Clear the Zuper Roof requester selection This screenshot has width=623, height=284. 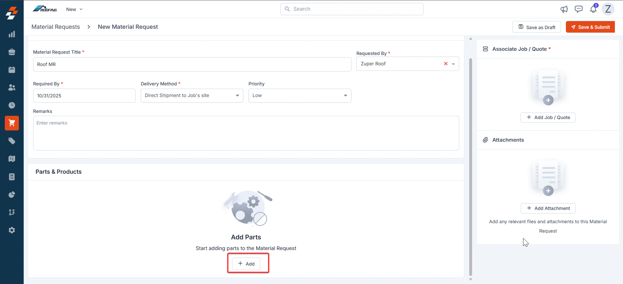click(446, 64)
